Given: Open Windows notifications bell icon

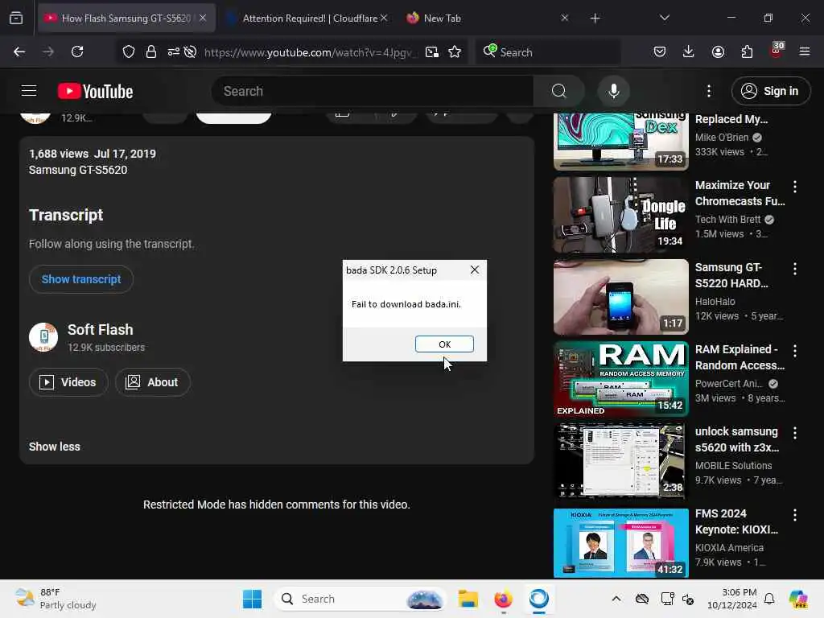Looking at the screenshot, I should (769, 599).
